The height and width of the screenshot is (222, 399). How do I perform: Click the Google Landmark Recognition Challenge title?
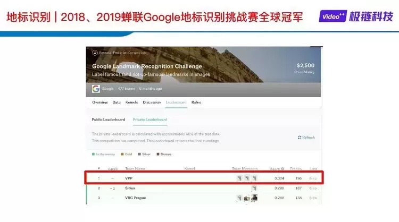(x=147, y=66)
